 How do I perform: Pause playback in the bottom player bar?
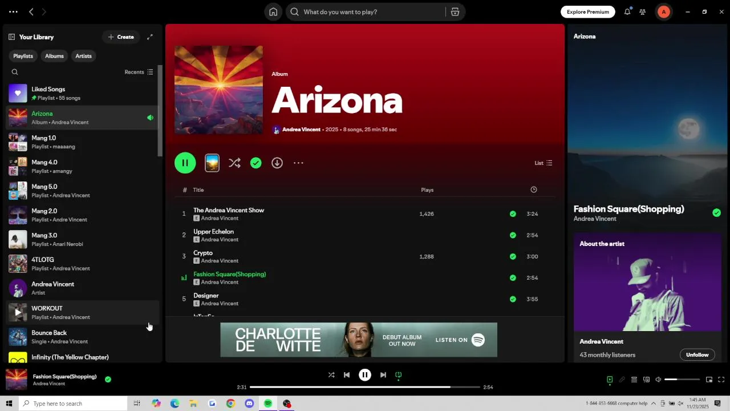point(365,375)
